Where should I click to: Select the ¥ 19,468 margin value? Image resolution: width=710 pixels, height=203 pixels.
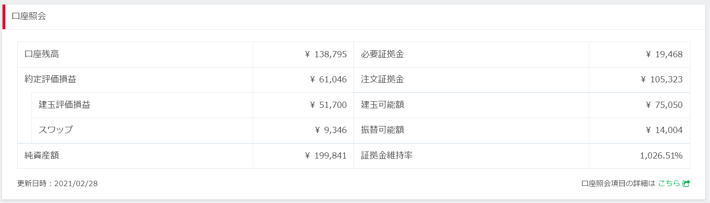664,54
